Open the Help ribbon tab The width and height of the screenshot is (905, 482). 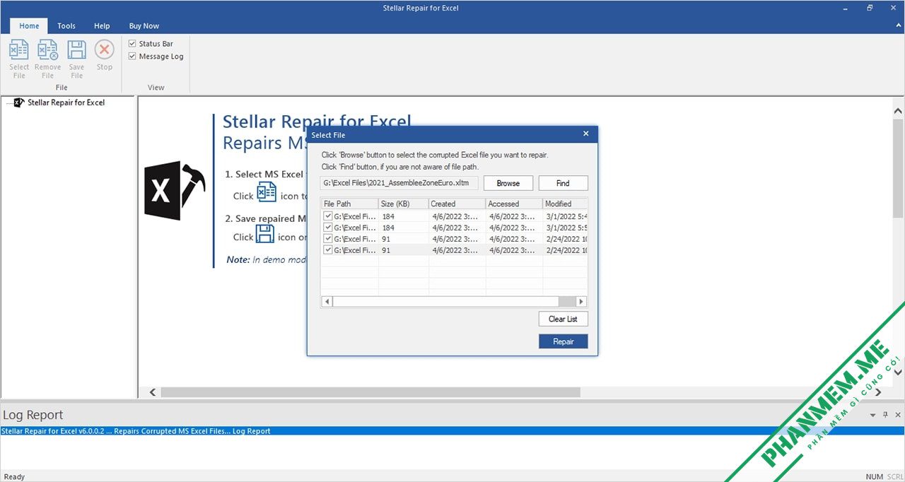click(102, 25)
